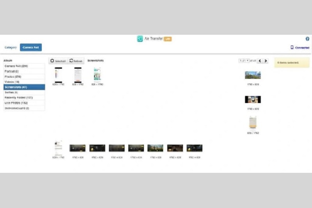Switch to the Category tab
This screenshot has height=208, width=312.
[x=11, y=48]
